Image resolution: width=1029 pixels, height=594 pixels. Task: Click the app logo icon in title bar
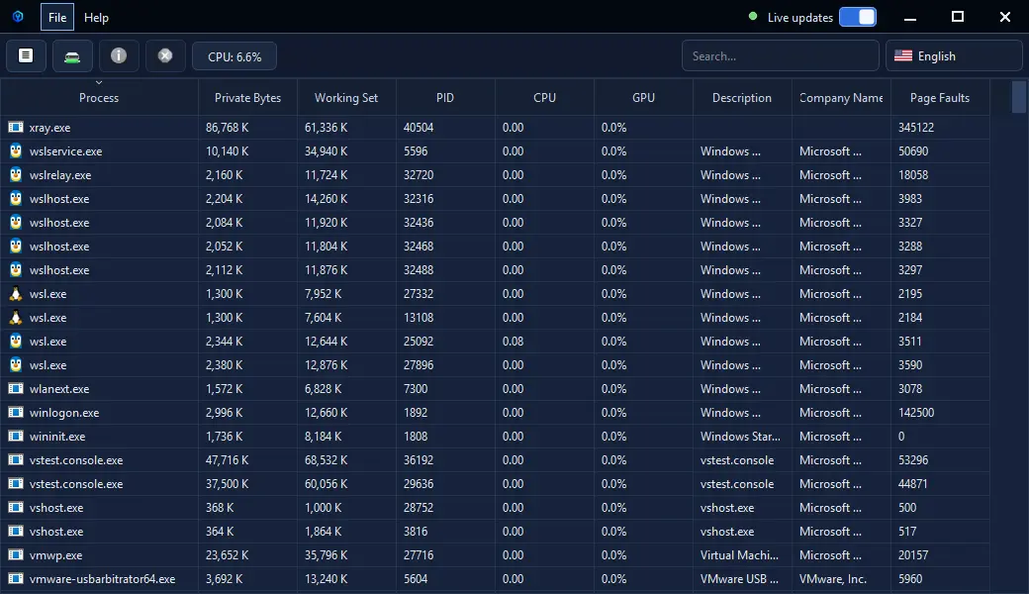coord(18,17)
